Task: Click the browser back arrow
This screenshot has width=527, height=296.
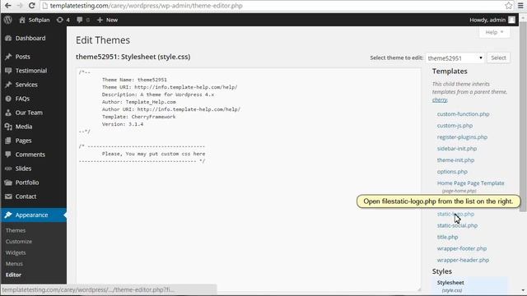Action: [7, 6]
